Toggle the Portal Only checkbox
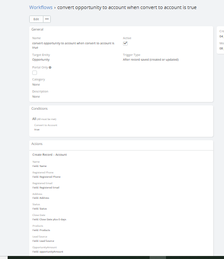The width and height of the screenshot is (224, 259). (x=34, y=73)
